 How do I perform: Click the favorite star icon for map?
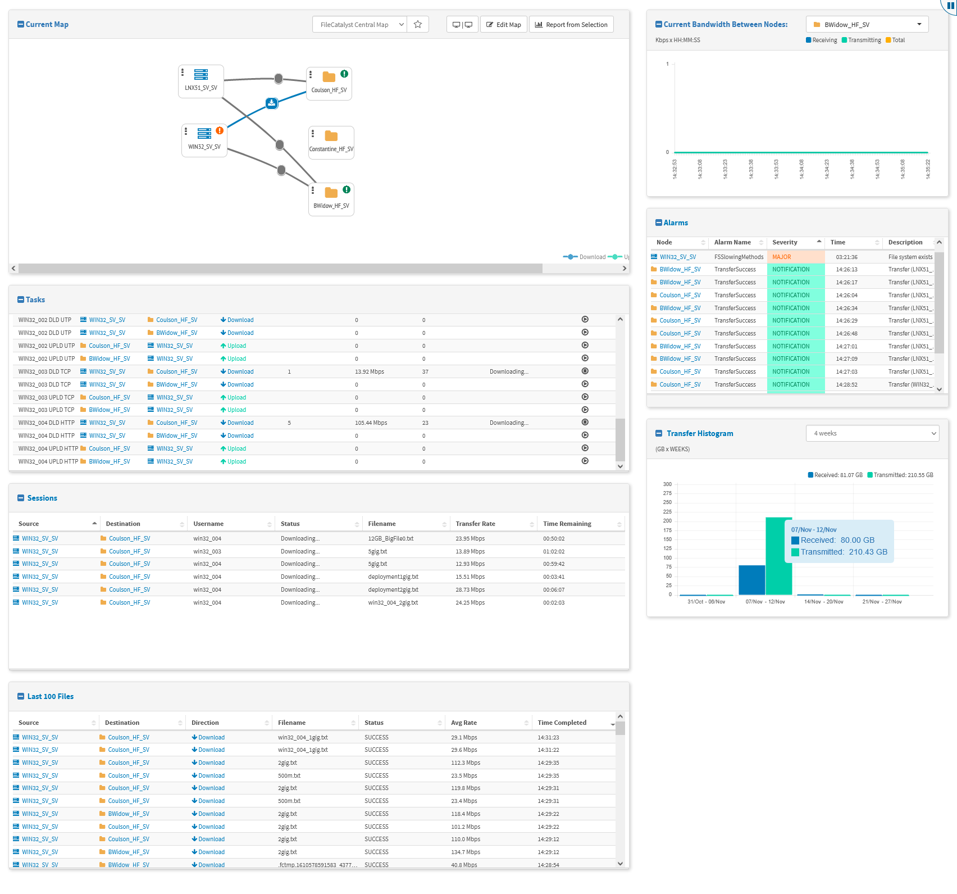(417, 25)
